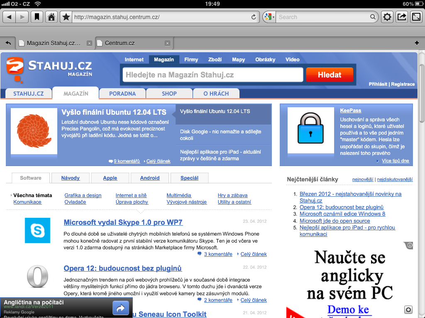Sort articles by nejnovější
This screenshot has width=425, height=318.
click(363, 179)
